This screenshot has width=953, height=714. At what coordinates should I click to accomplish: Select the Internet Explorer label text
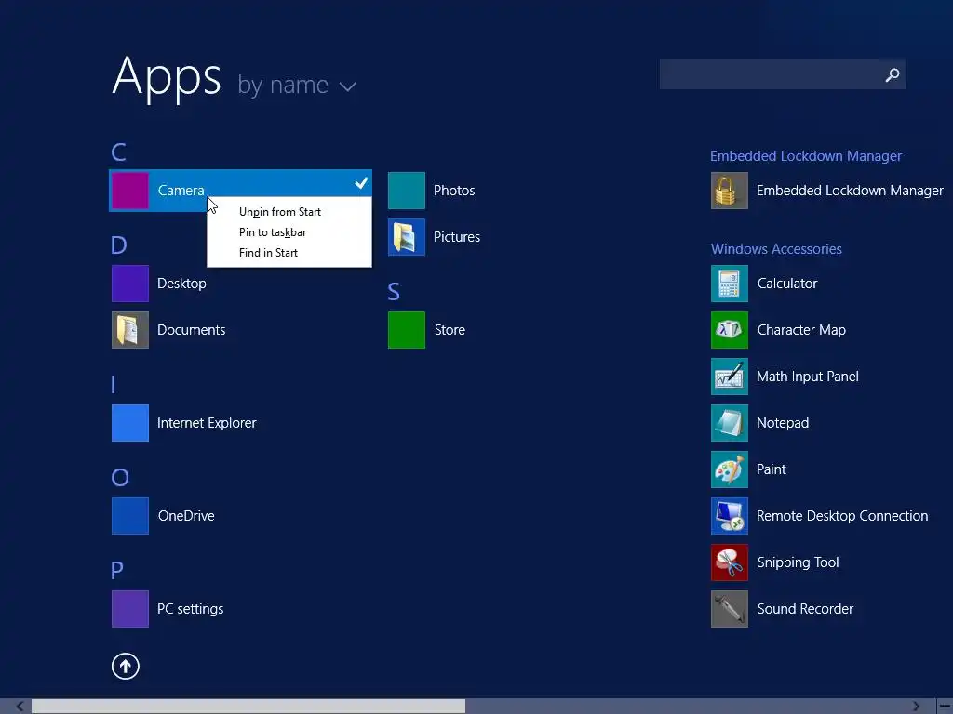pos(207,423)
